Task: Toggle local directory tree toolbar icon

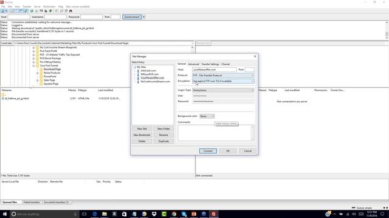Action: [16, 11]
